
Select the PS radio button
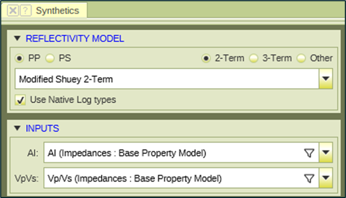[x=50, y=58]
